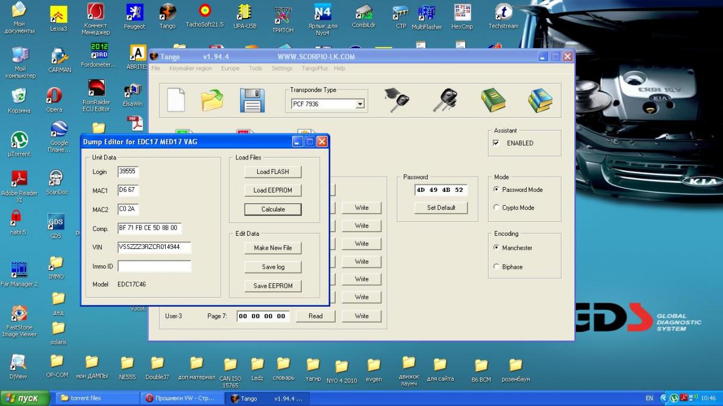The height and width of the screenshot is (406, 723).
Task: Click the Login field in Dump Editor
Action: pyautogui.click(x=129, y=172)
